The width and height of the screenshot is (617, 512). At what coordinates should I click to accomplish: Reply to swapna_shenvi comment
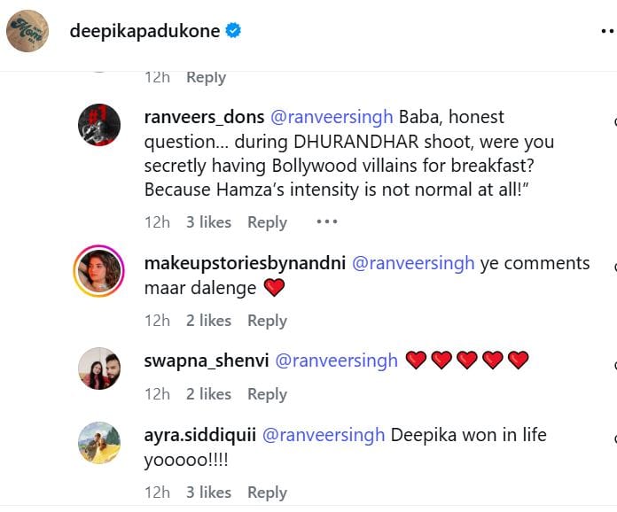pos(267,394)
